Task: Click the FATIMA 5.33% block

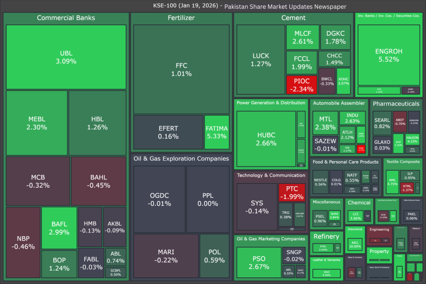Action: point(217,132)
